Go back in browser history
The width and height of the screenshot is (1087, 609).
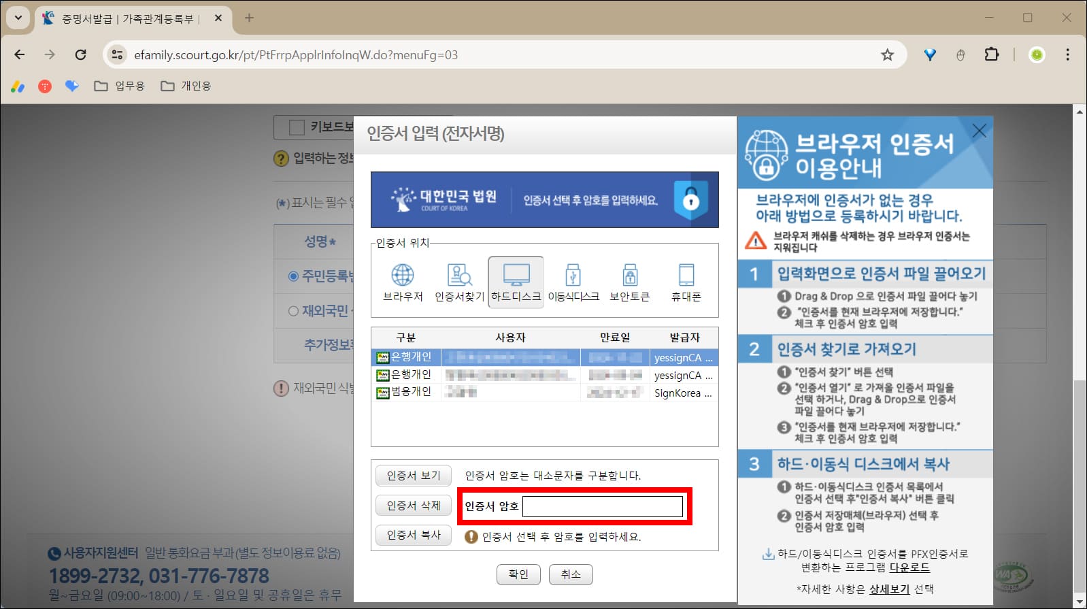click(20, 54)
